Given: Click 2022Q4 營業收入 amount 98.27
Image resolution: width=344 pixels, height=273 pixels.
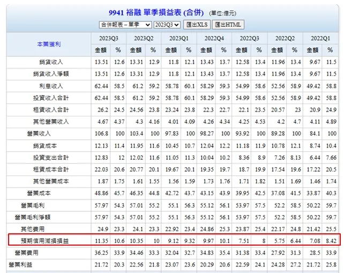Looking at the screenshot, I should point(207,134).
